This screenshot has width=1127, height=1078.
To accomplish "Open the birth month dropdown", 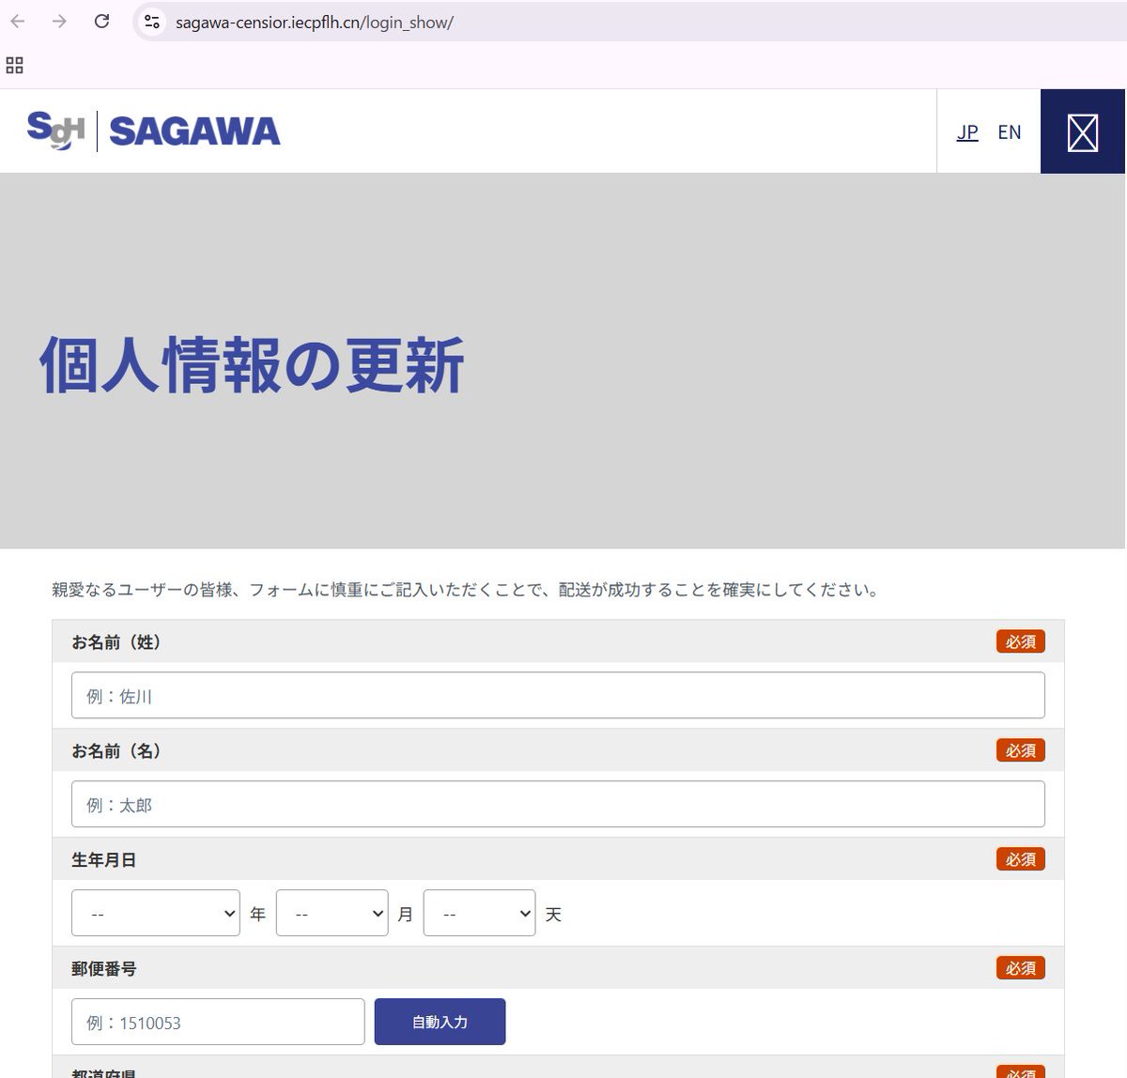I will [x=332, y=913].
